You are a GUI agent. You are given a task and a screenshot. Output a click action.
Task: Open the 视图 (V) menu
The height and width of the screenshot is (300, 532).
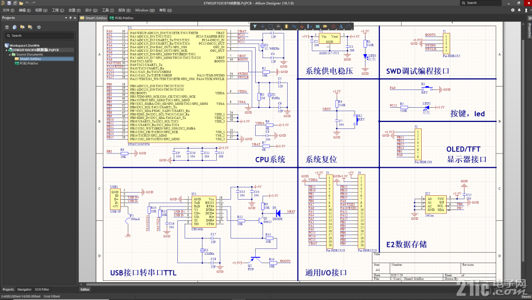click(x=41, y=10)
